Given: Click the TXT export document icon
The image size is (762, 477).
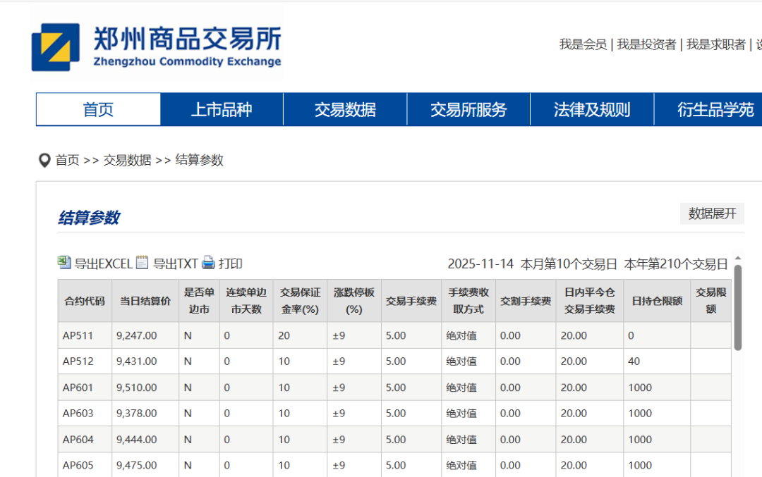Looking at the screenshot, I should [143, 263].
